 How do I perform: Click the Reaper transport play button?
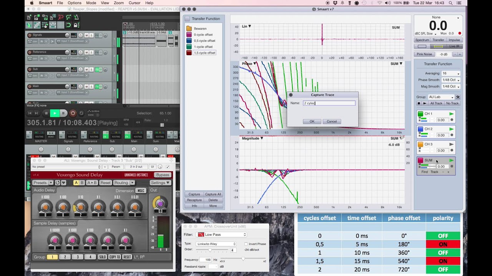[x=55, y=113]
